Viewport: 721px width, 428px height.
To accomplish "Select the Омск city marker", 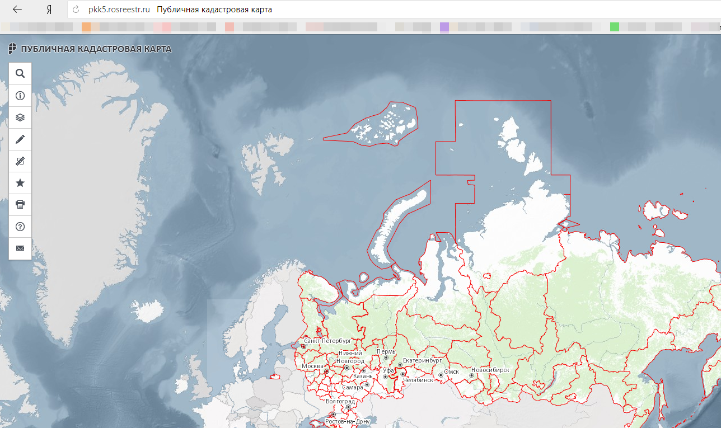I will click(x=441, y=375).
